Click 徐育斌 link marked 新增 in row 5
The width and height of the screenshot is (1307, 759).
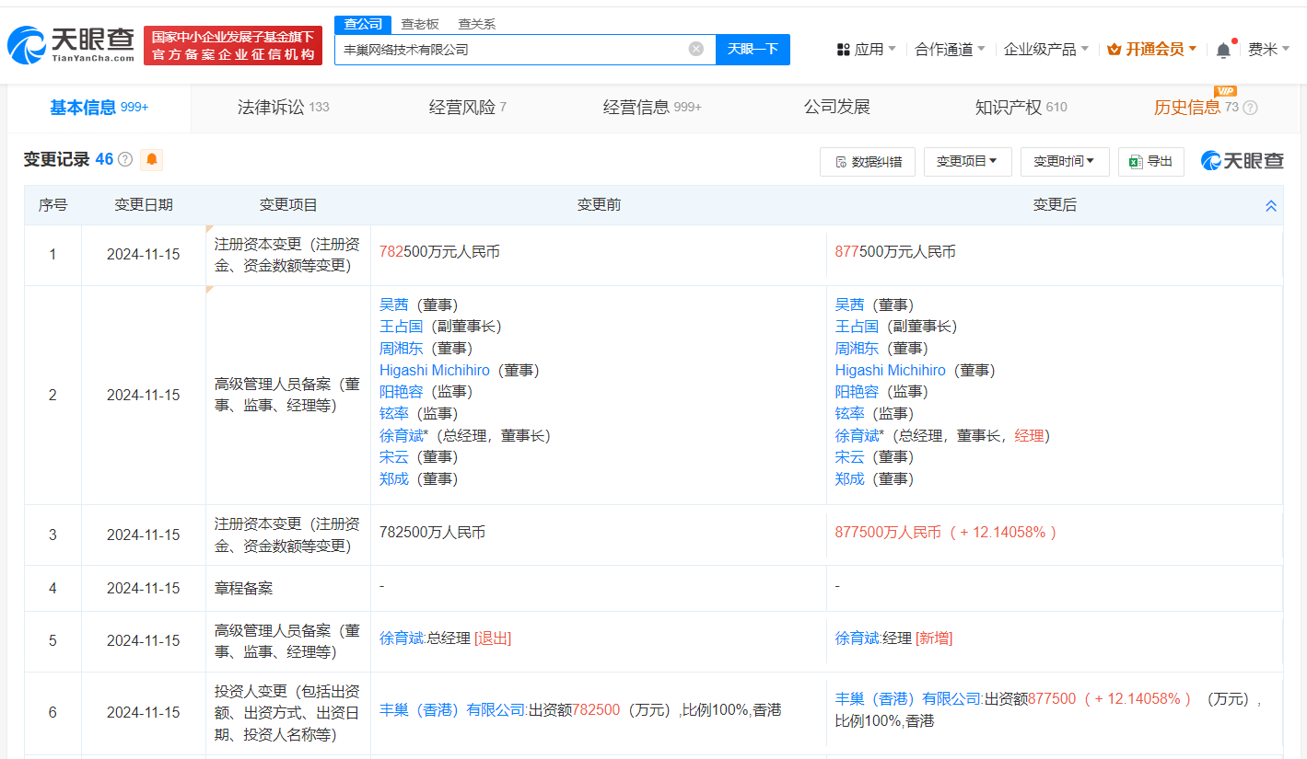point(858,638)
